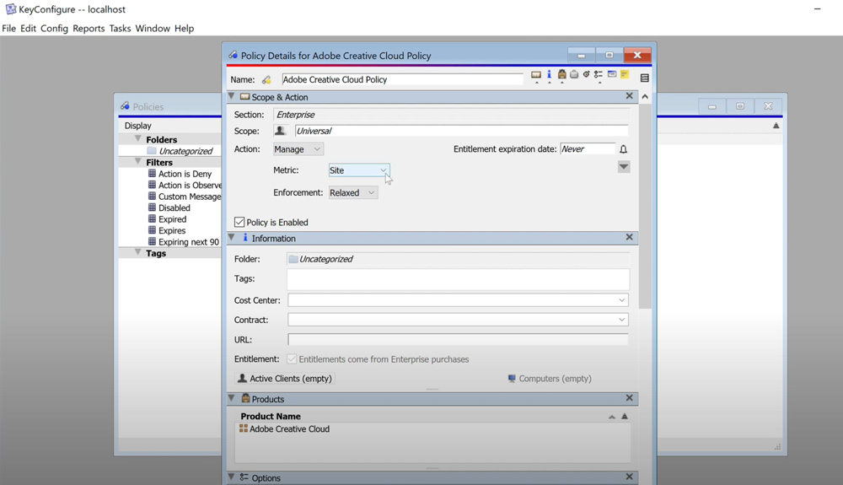Click the policy details vertical scrollbar
843x485 pixels.
click(x=645, y=207)
